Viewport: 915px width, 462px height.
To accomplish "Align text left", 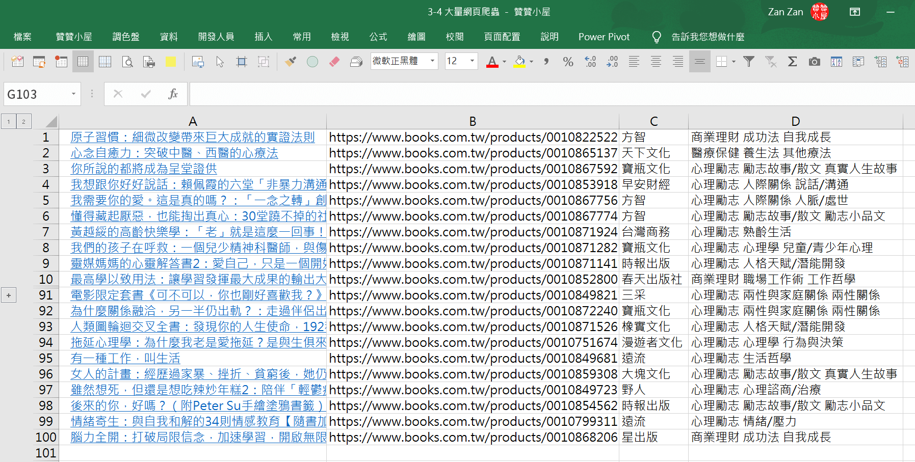I will pos(634,62).
